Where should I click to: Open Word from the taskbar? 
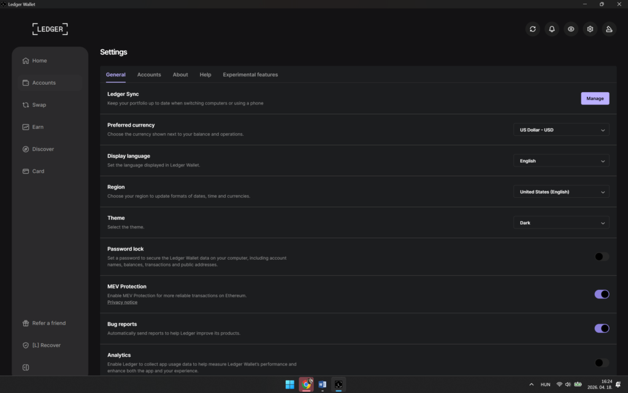tap(322, 384)
